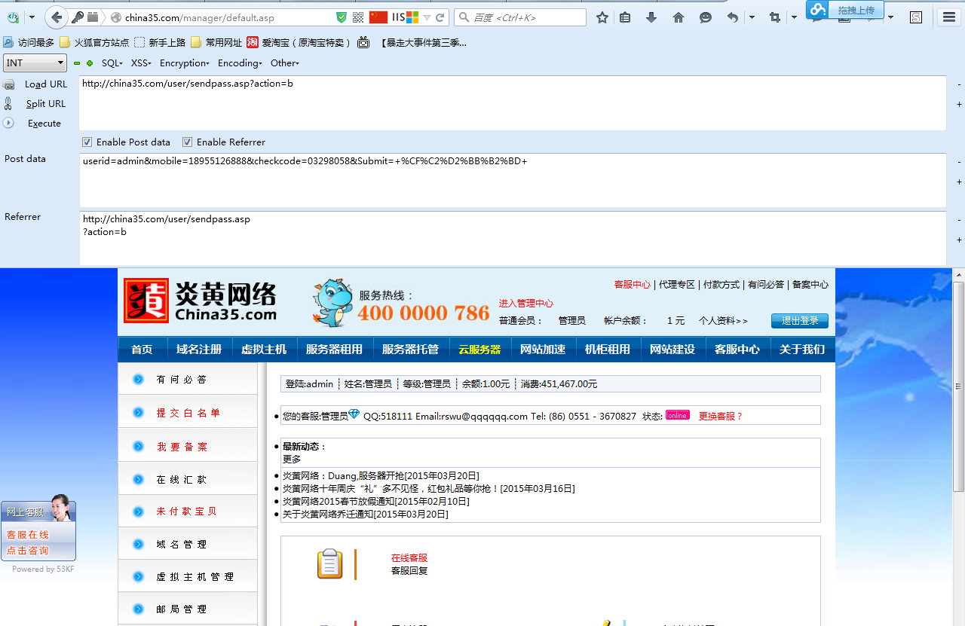Click into the Referrer text field
Viewport: 965px width, 626px height.
tap(513, 238)
